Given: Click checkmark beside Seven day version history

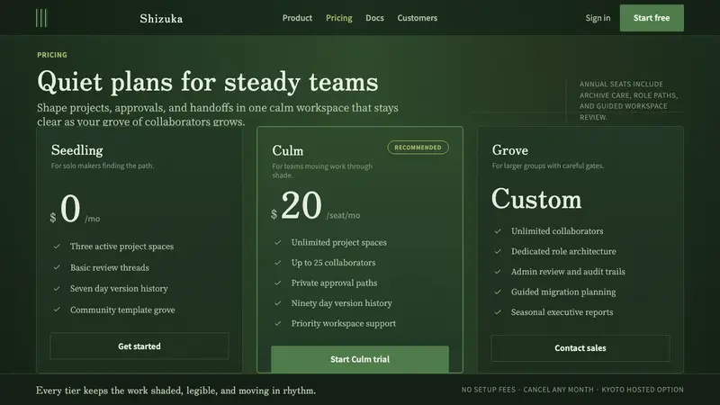Looking at the screenshot, I should click(57, 289).
